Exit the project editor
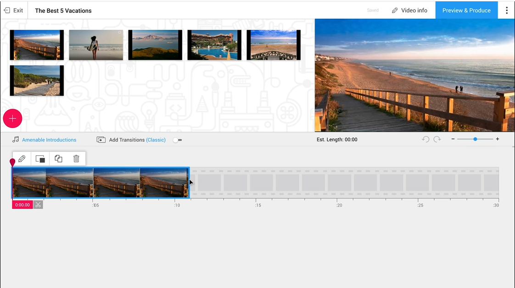Image resolution: width=515 pixels, height=288 pixels. tap(13, 10)
